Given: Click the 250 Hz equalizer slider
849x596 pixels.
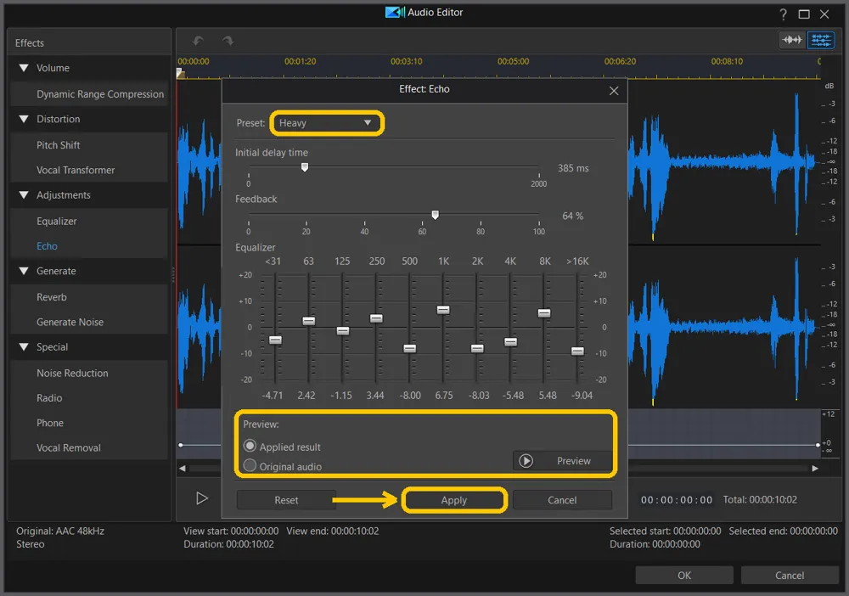Looking at the screenshot, I should click(x=376, y=318).
